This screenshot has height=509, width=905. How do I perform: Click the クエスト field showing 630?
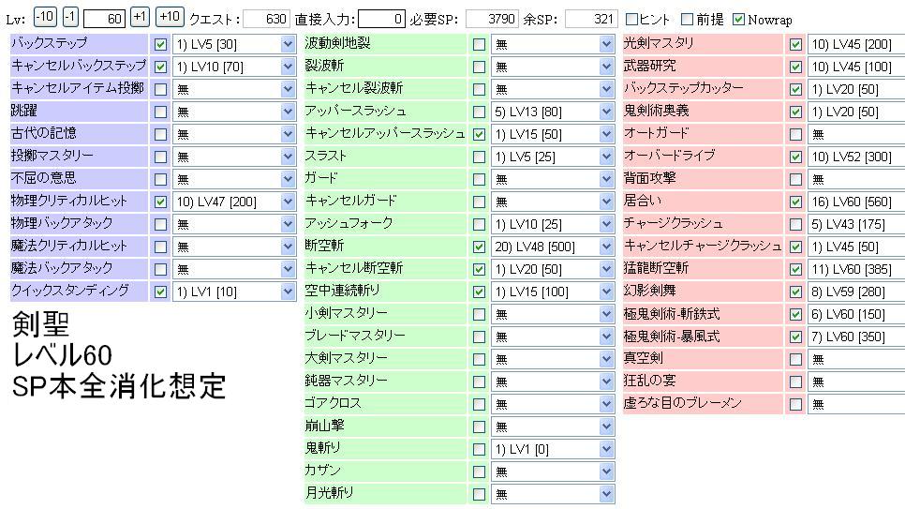click(266, 19)
